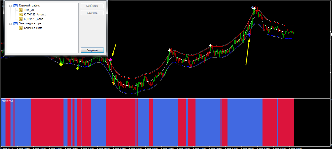Close the dialog with Закрыть button
332x149 pixels.
[x=92, y=50]
